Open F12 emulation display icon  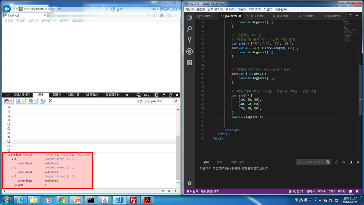tap(139, 95)
